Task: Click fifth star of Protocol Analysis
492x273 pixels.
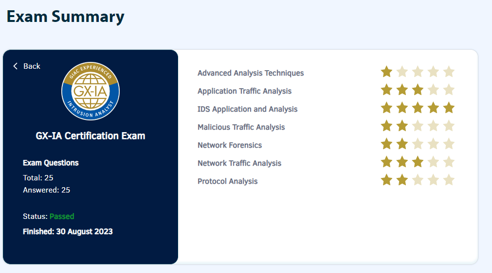Action: 449,180
